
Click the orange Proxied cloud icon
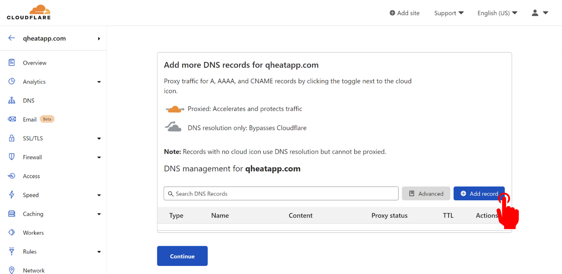pos(175,109)
